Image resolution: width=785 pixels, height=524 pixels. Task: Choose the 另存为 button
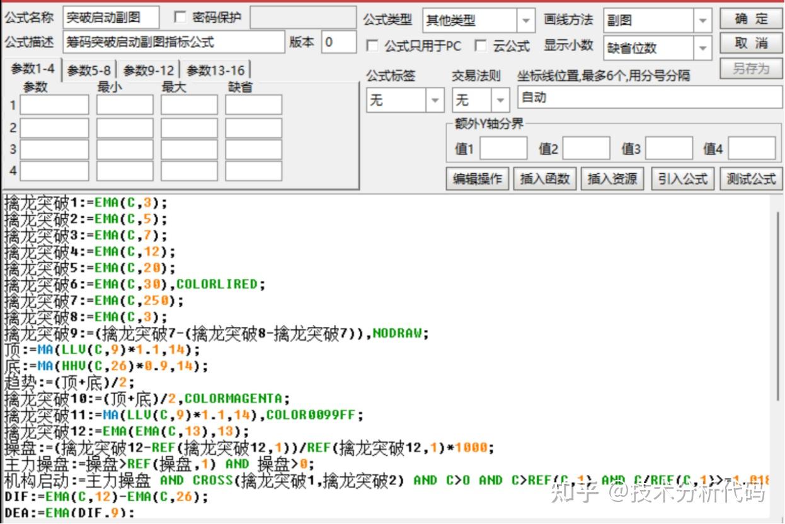point(751,69)
